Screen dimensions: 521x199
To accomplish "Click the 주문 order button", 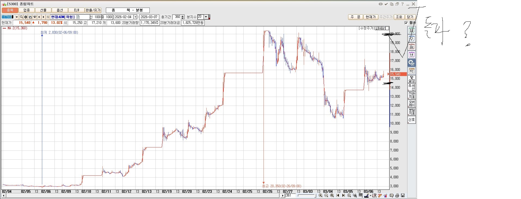I will [x=355, y=17].
